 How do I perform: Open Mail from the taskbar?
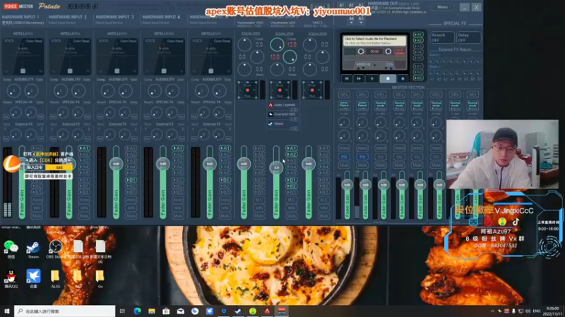(x=181, y=311)
